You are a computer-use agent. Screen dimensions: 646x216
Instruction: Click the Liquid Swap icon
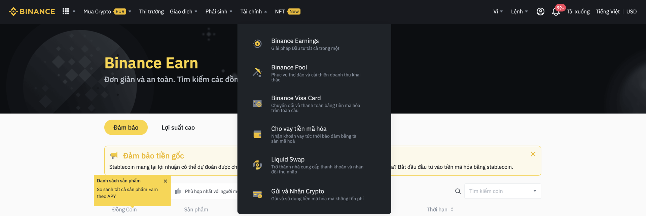[257, 165]
